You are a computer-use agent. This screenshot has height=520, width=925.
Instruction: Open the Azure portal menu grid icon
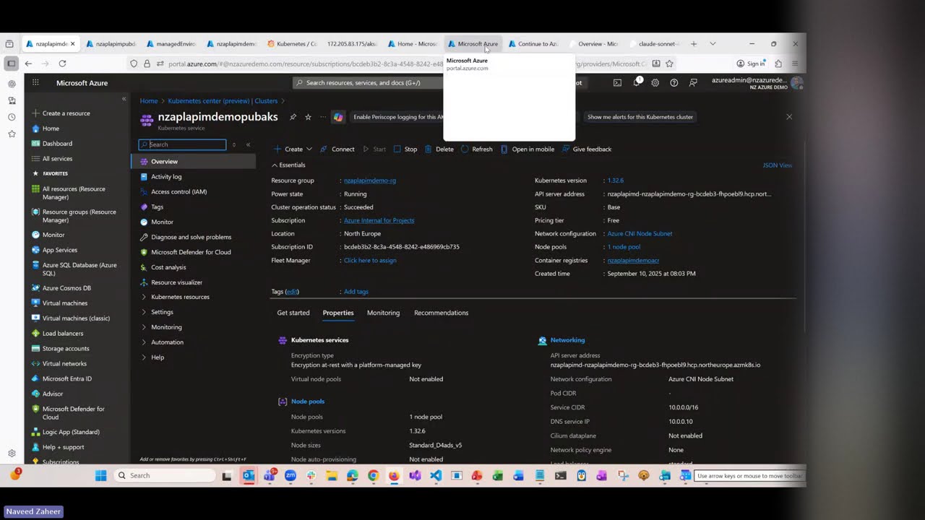coord(35,83)
